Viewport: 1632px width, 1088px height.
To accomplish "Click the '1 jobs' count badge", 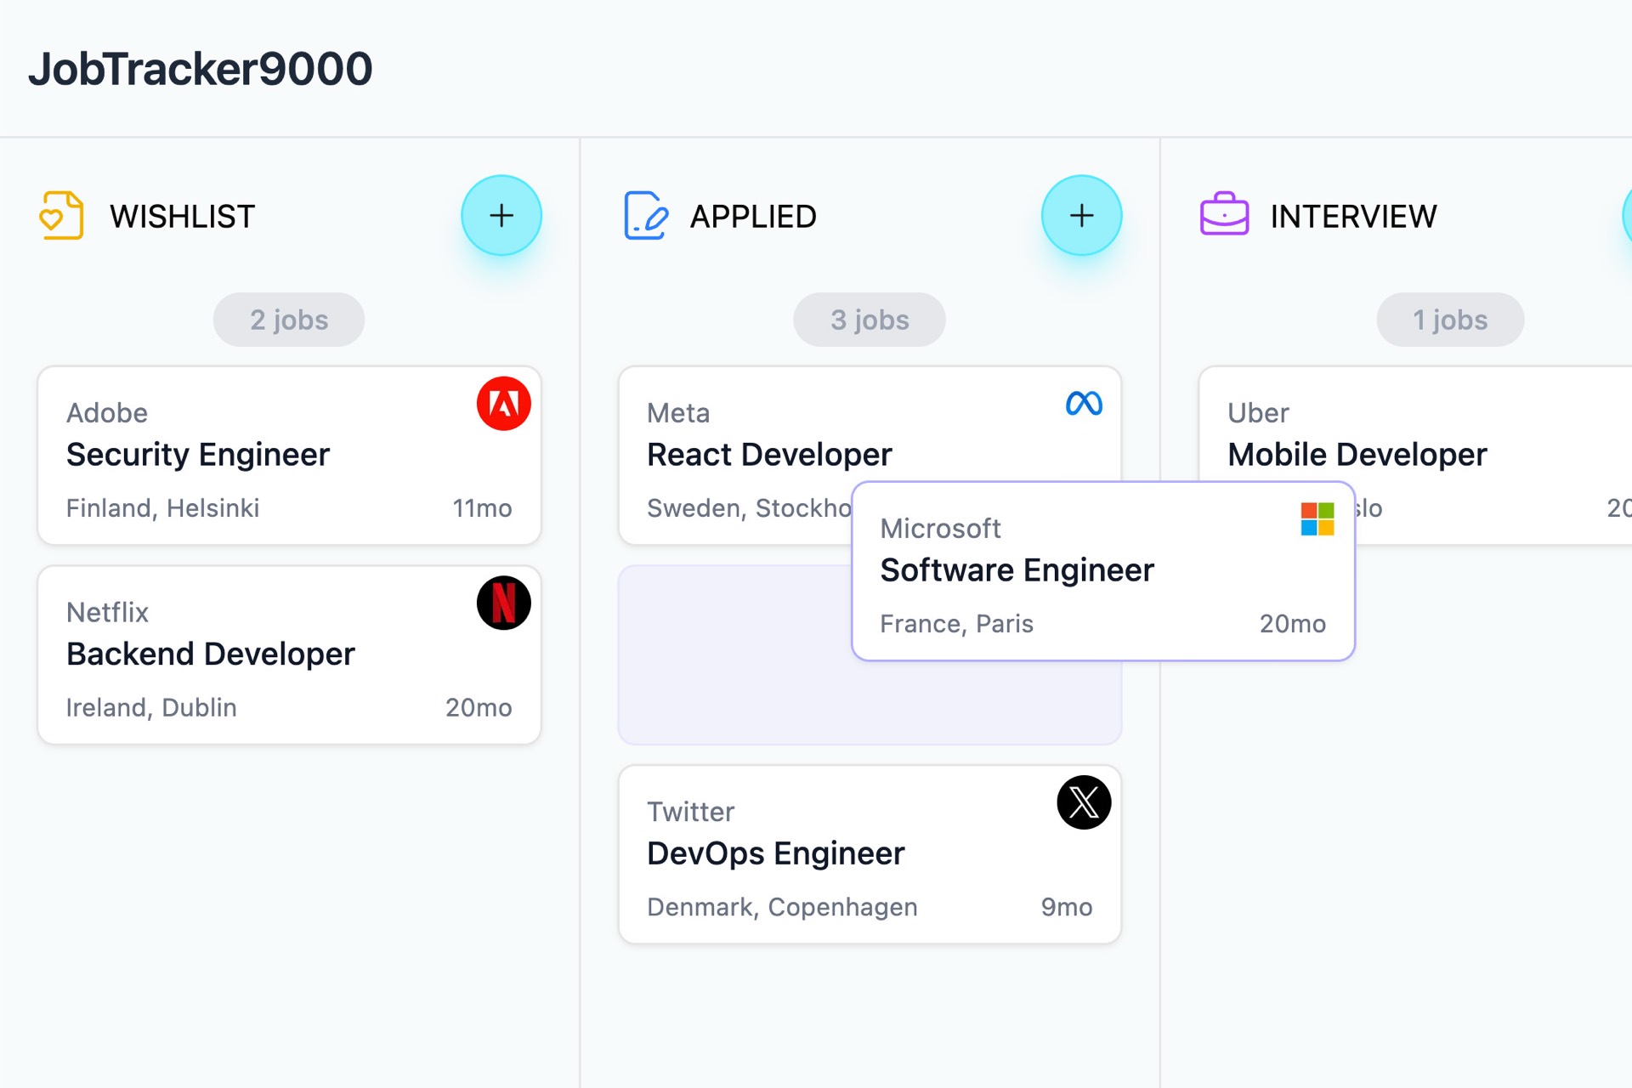I will pos(1450,320).
